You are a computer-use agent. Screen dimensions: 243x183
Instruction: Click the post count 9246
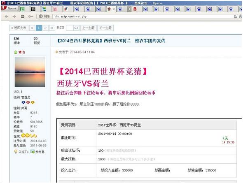(34, 113)
